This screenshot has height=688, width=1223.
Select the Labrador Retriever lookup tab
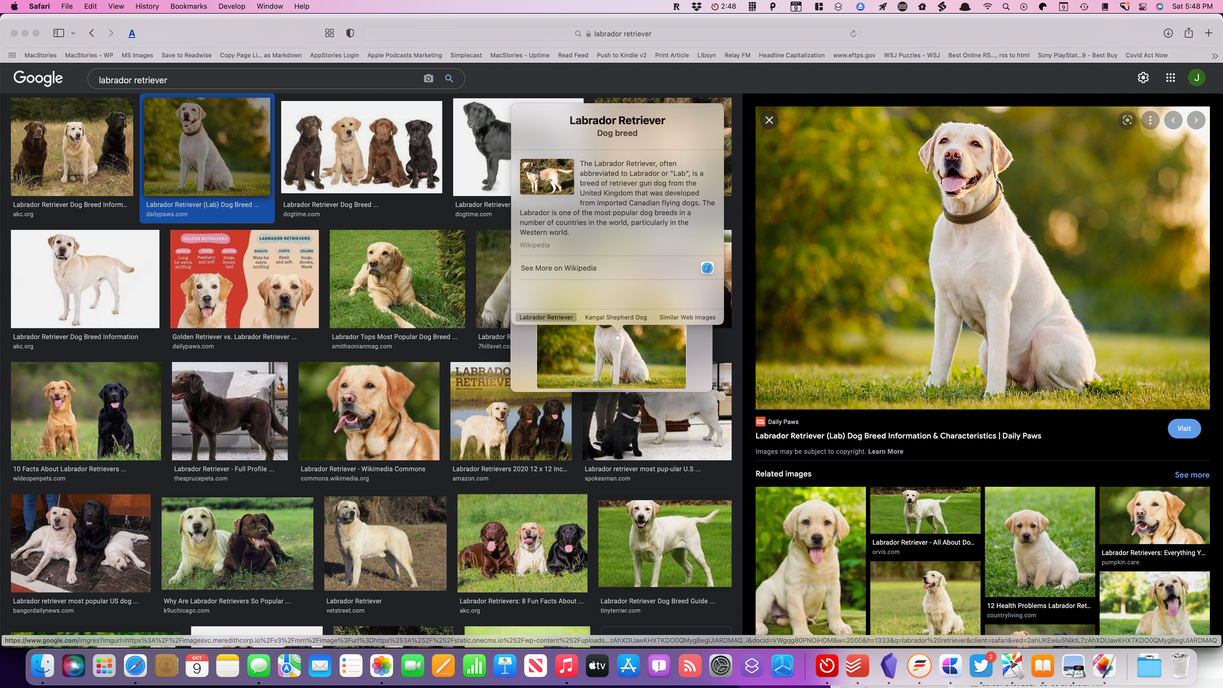[x=546, y=317]
